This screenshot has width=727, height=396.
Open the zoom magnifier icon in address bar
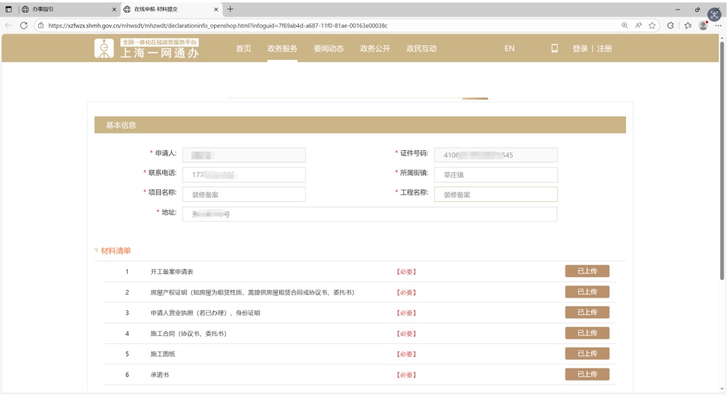tap(625, 26)
